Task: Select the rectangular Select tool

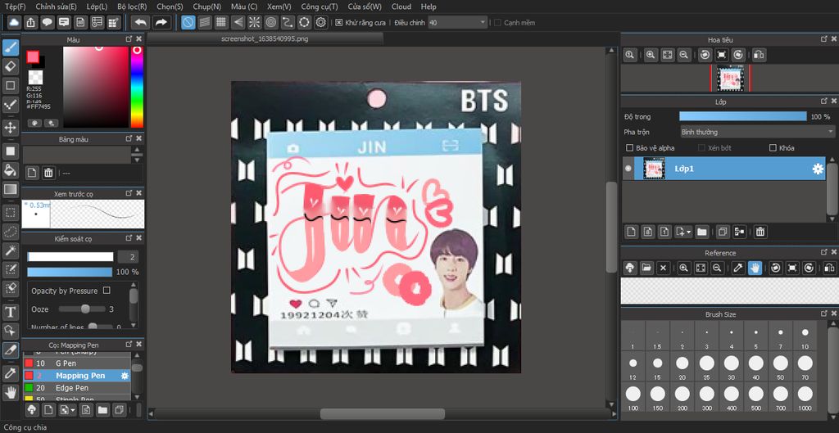Action: pyautogui.click(x=10, y=213)
